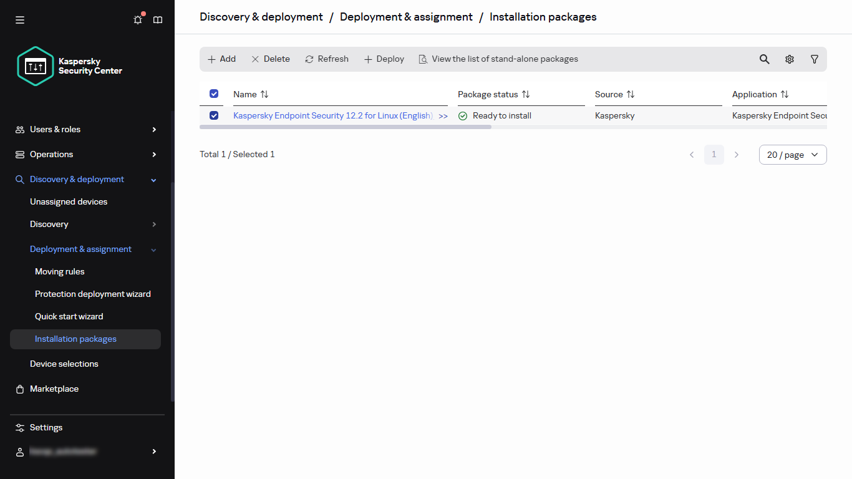Viewport: 852px width, 479px height.
Task: Open Settings from the sidebar
Action: point(46,427)
